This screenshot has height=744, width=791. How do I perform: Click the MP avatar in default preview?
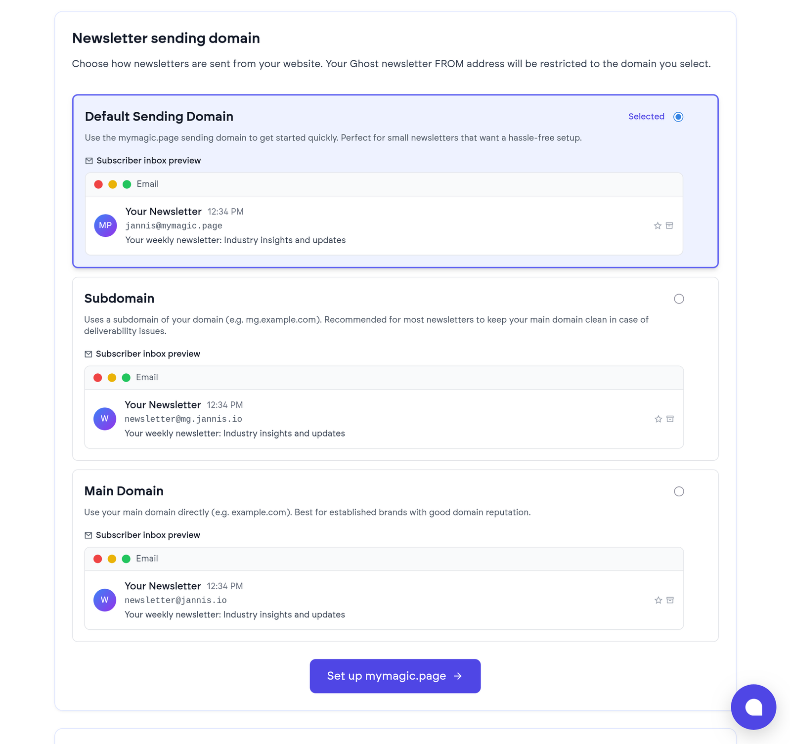tap(105, 225)
